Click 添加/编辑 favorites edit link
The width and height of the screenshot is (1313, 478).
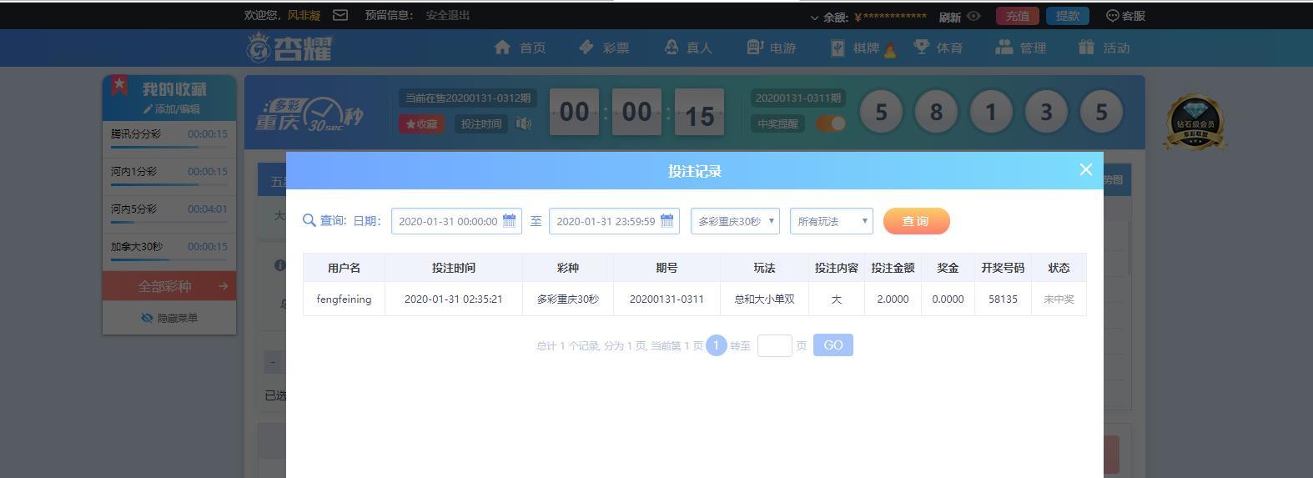point(171,109)
